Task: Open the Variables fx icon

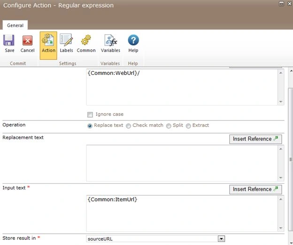Action: pyautogui.click(x=110, y=40)
